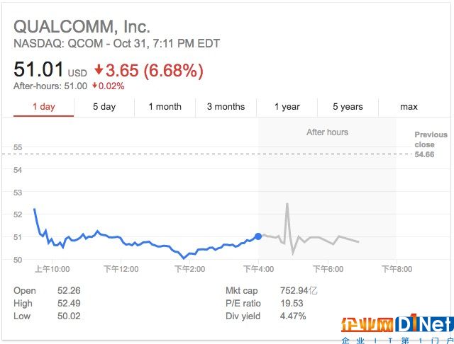
Task: Click the blue line's lowest point near 下午2:00
Action: [x=184, y=258]
